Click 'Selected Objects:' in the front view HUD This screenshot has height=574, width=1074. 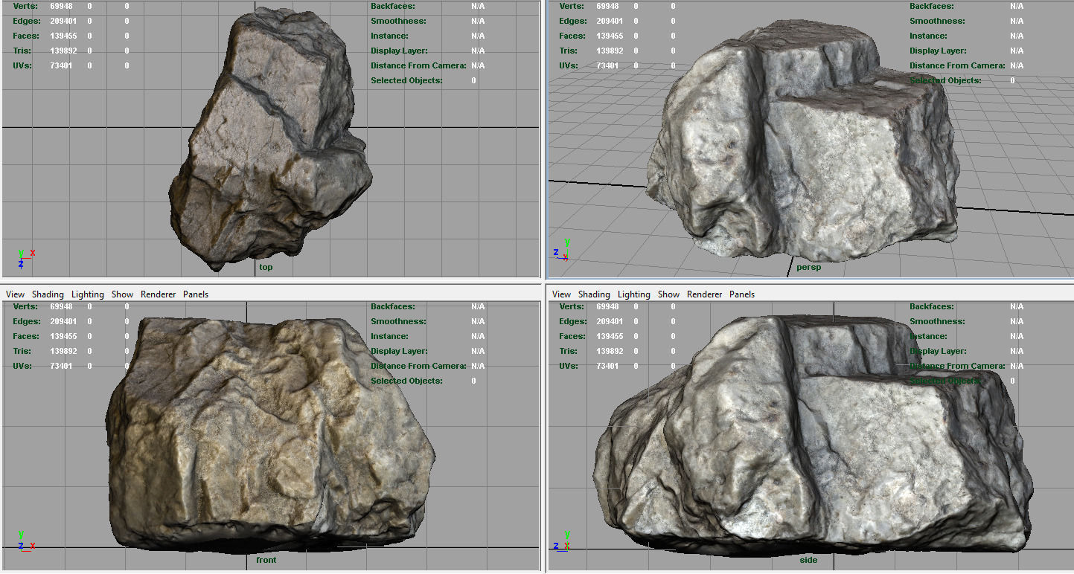406,381
